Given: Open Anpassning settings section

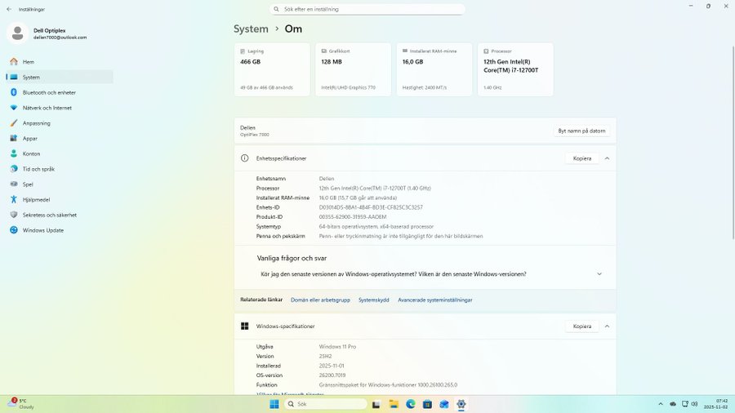Looking at the screenshot, I should pyautogui.click(x=36, y=123).
